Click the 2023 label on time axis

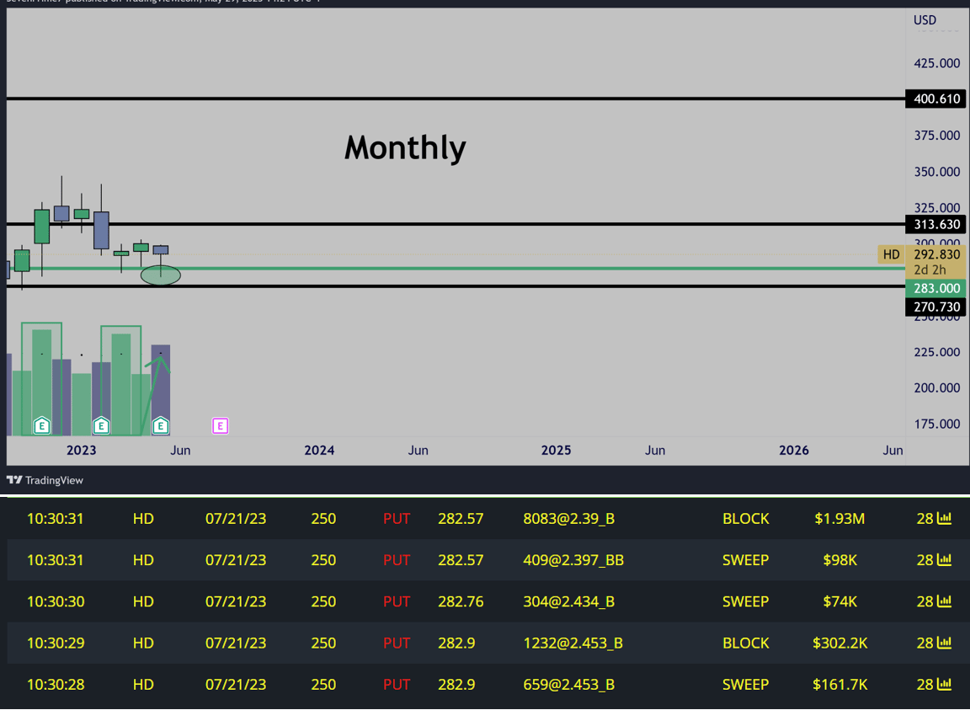point(81,450)
